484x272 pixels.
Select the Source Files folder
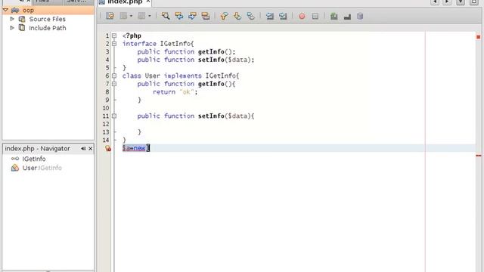(47, 19)
